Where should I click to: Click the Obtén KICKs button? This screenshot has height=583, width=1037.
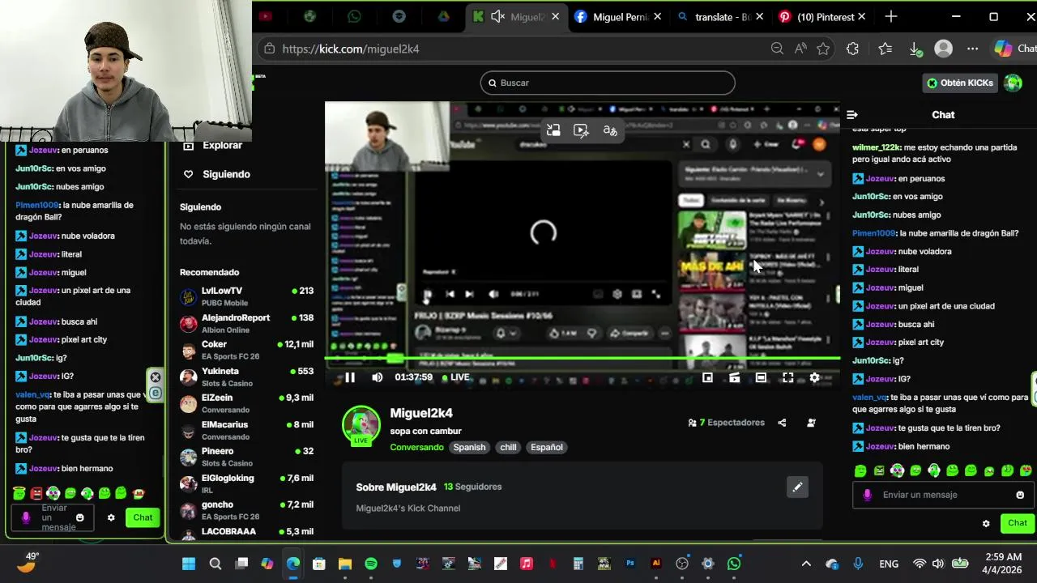[x=960, y=83]
